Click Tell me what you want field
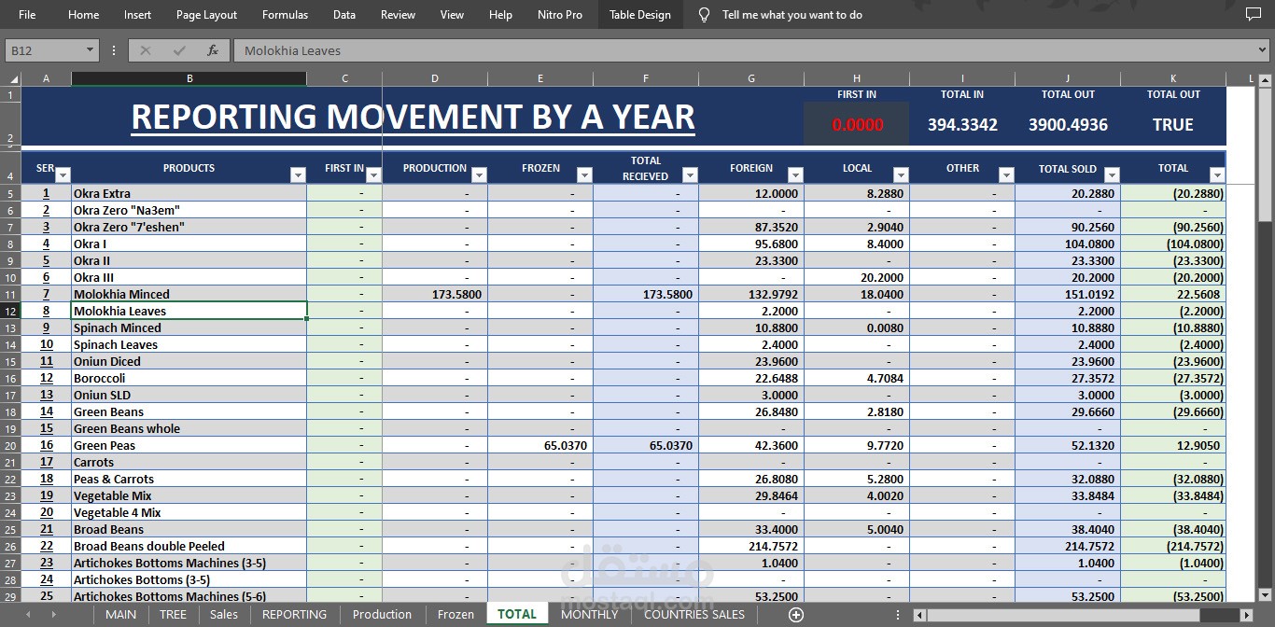Viewport: 1275px width, 627px height. coord(792,15)
